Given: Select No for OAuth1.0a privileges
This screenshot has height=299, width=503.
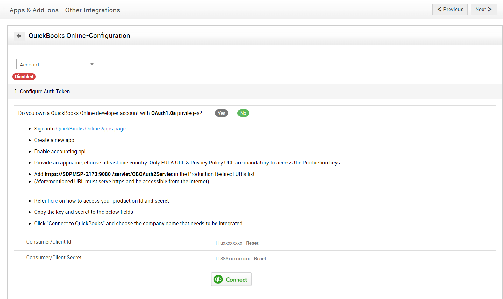Looking at the screenshot, I should click(x=243, y=113).
